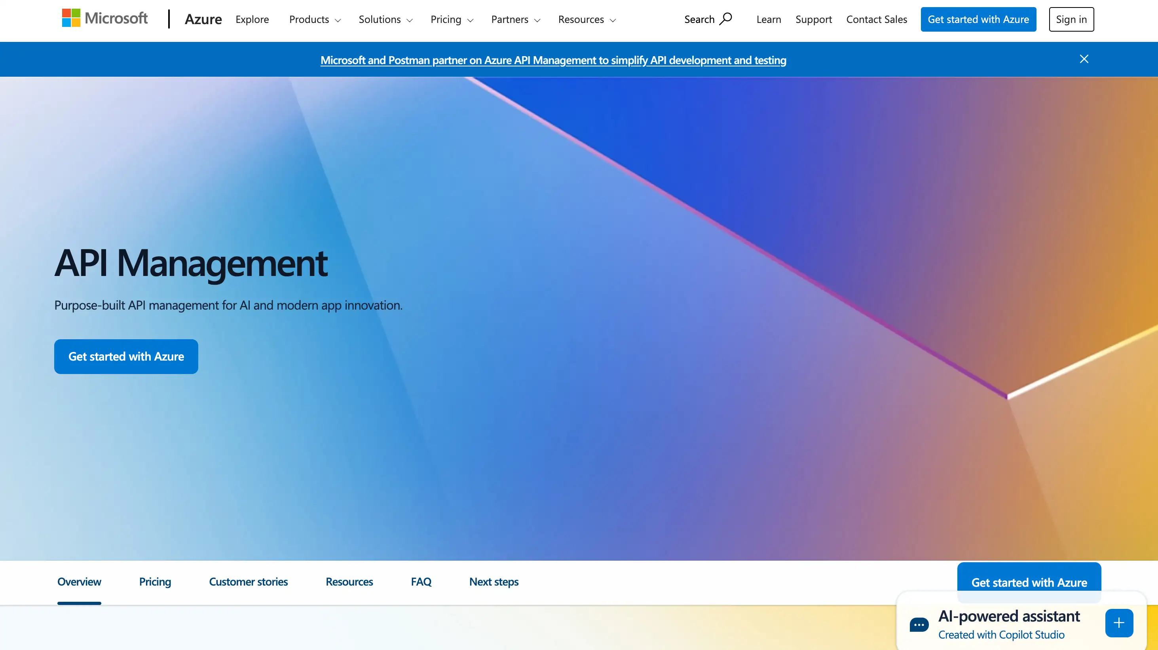Open the Azure home link
This screenshot has height=650, width=1158.
[x=203, y=19]
